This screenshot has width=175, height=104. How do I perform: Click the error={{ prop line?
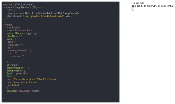pyautogui.click(x=11, y=39)
